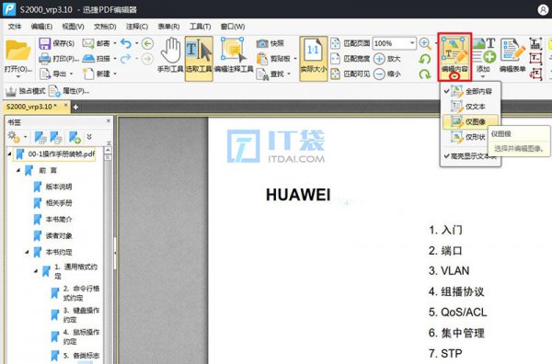The image size is (552, 364).
Task: Close the bookmarks (书签) panel
Action: (x=109, y=121)
